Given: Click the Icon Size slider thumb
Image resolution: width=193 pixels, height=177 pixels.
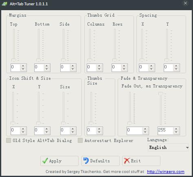Looking at the screenshot, I should (x=64, y=123).
